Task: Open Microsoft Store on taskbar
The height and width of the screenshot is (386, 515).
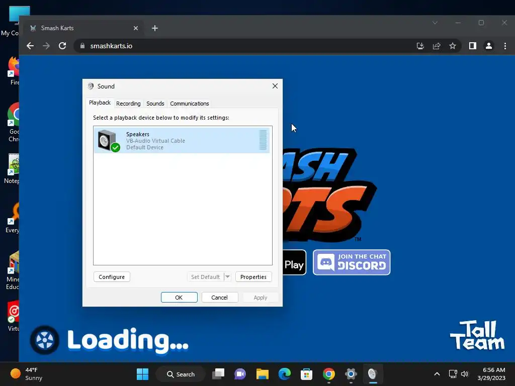Action: point(306,374)
